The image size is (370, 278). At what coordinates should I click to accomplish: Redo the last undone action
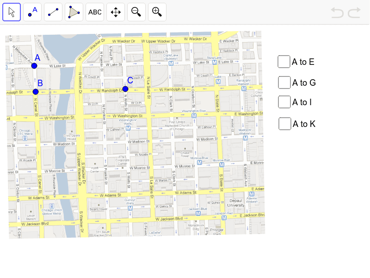(354, 13)
